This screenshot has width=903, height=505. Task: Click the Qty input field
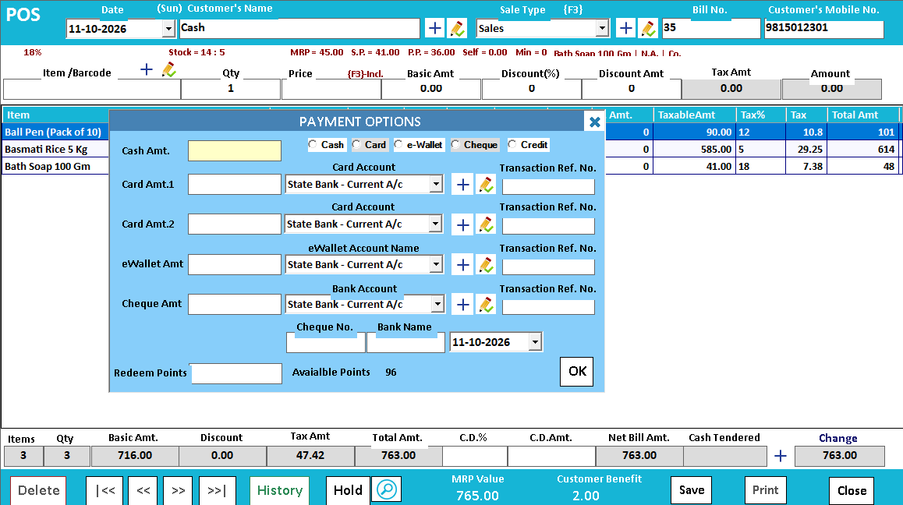pos(231,90)
